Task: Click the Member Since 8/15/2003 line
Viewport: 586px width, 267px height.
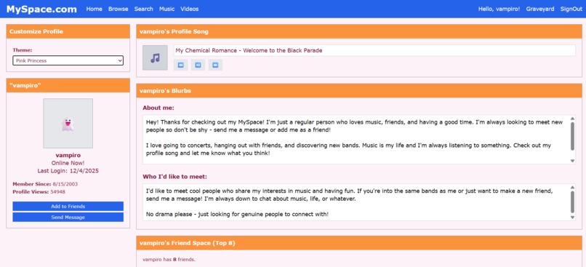Action: tap(45, 184)
